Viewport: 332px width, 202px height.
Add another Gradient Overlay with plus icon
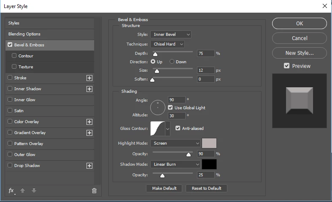(x=89, y=133)
